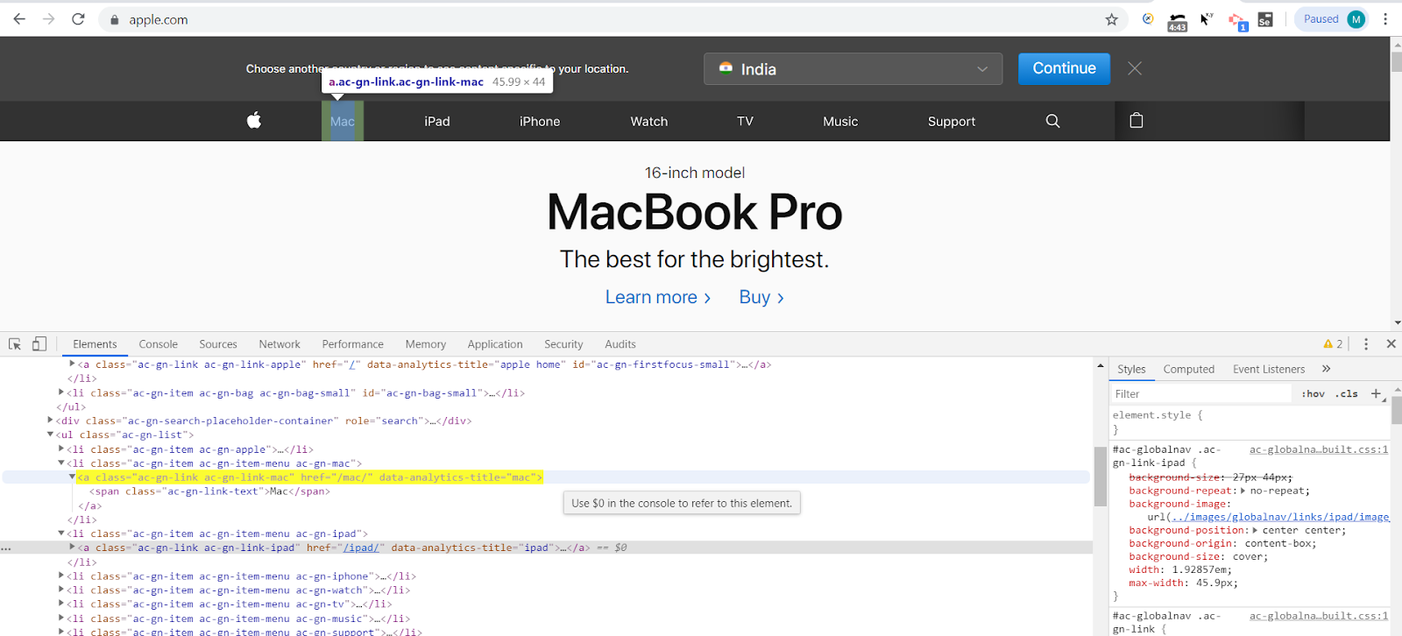
Task: Toggle the DevTools device toolbar
Action: (39, 344)
